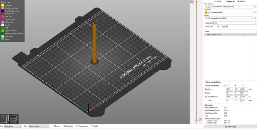The width and height of the screenshot is (257, 129).
Task: Click Scale factors X input field
Action: [229, 97]
